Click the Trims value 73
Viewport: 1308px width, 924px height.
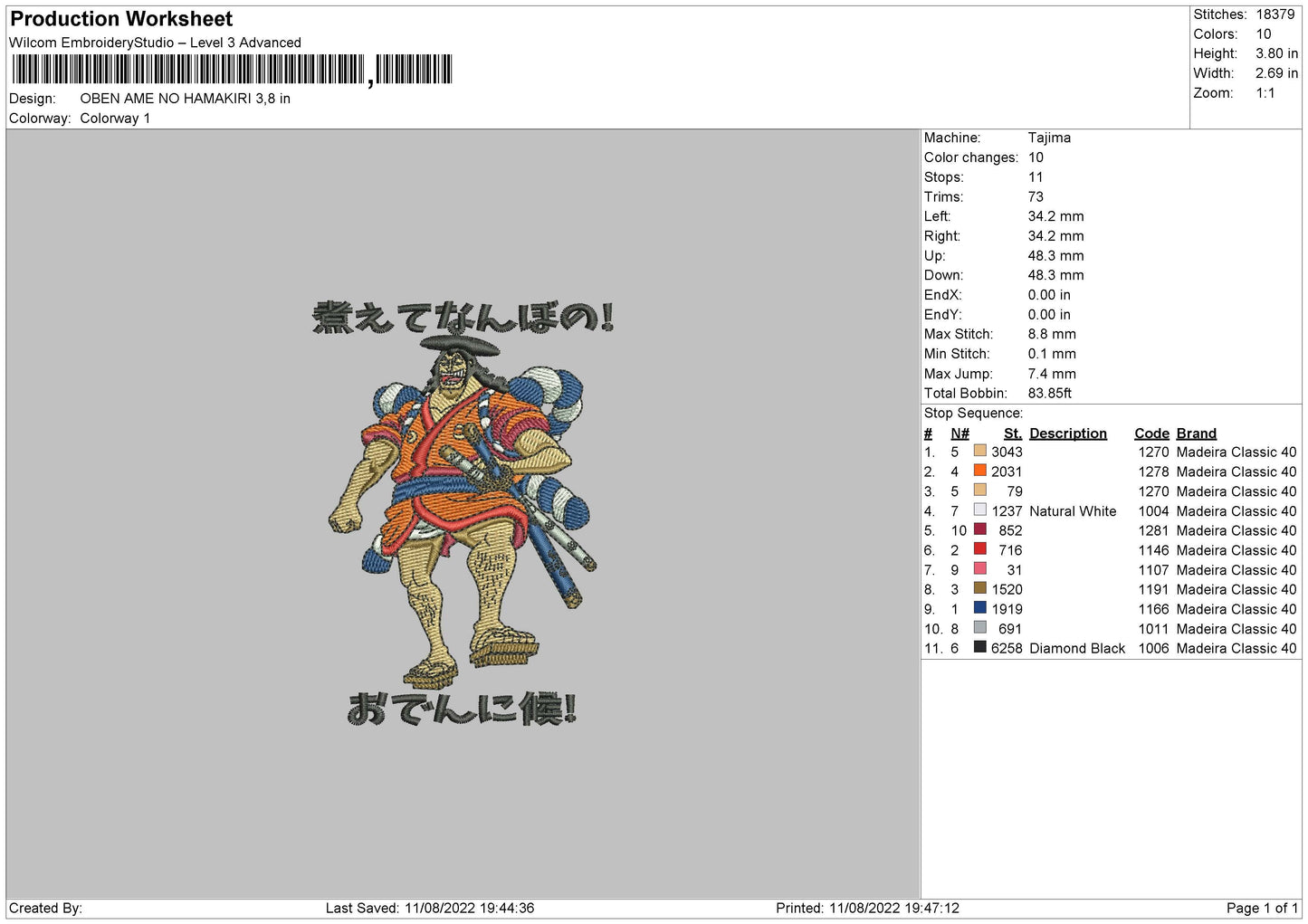point(1036,196)
